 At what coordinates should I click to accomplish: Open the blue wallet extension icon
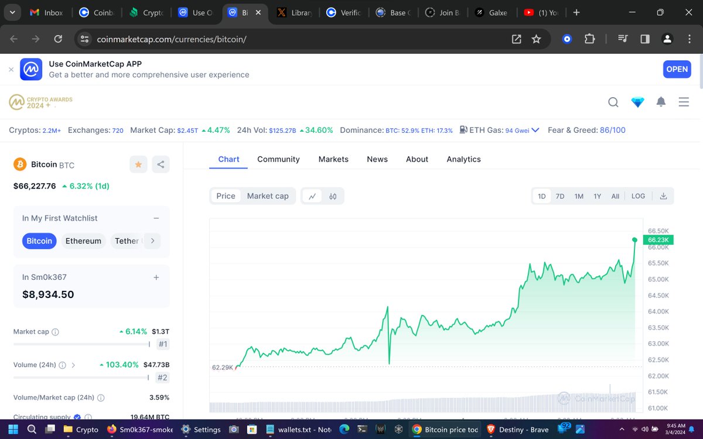pos(567,39)
